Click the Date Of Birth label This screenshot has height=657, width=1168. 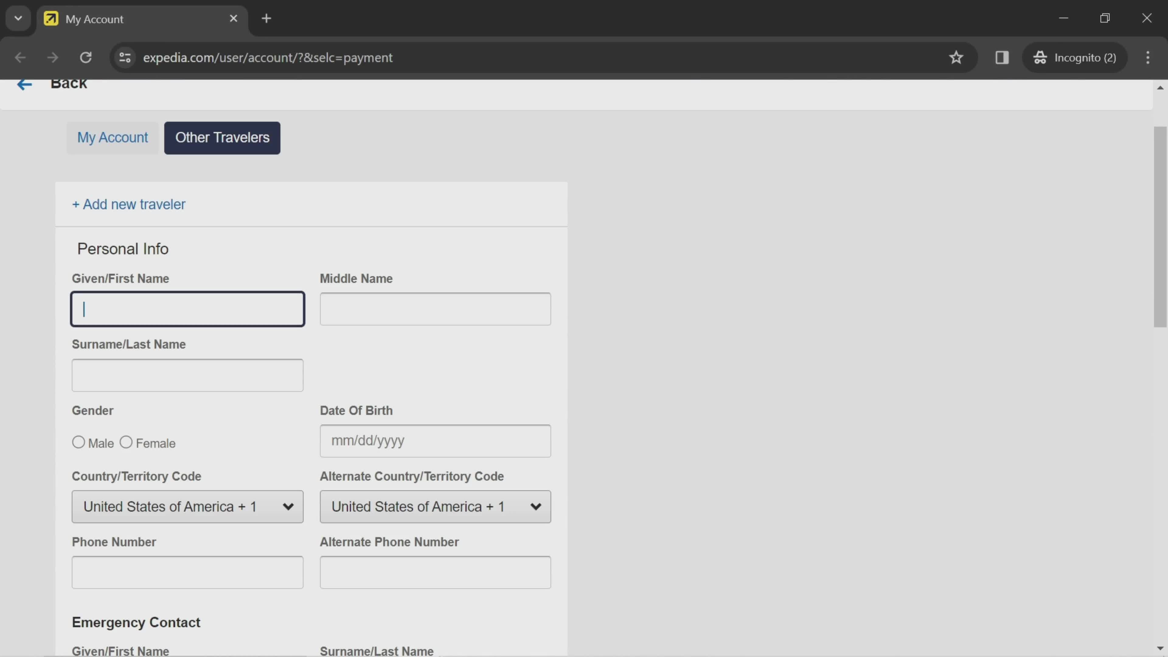click(356, 411)
